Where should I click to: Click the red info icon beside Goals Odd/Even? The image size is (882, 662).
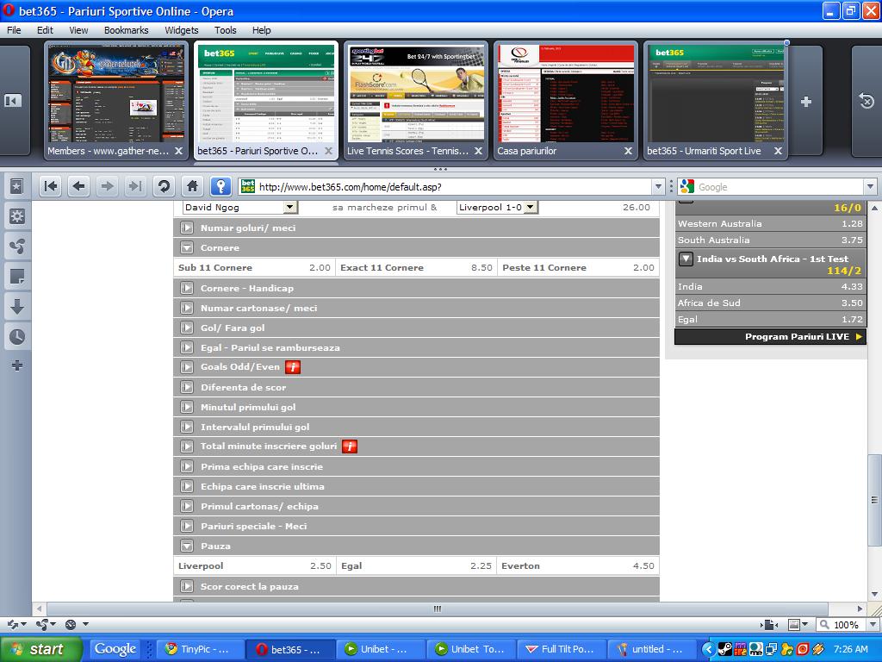(293, 367)
